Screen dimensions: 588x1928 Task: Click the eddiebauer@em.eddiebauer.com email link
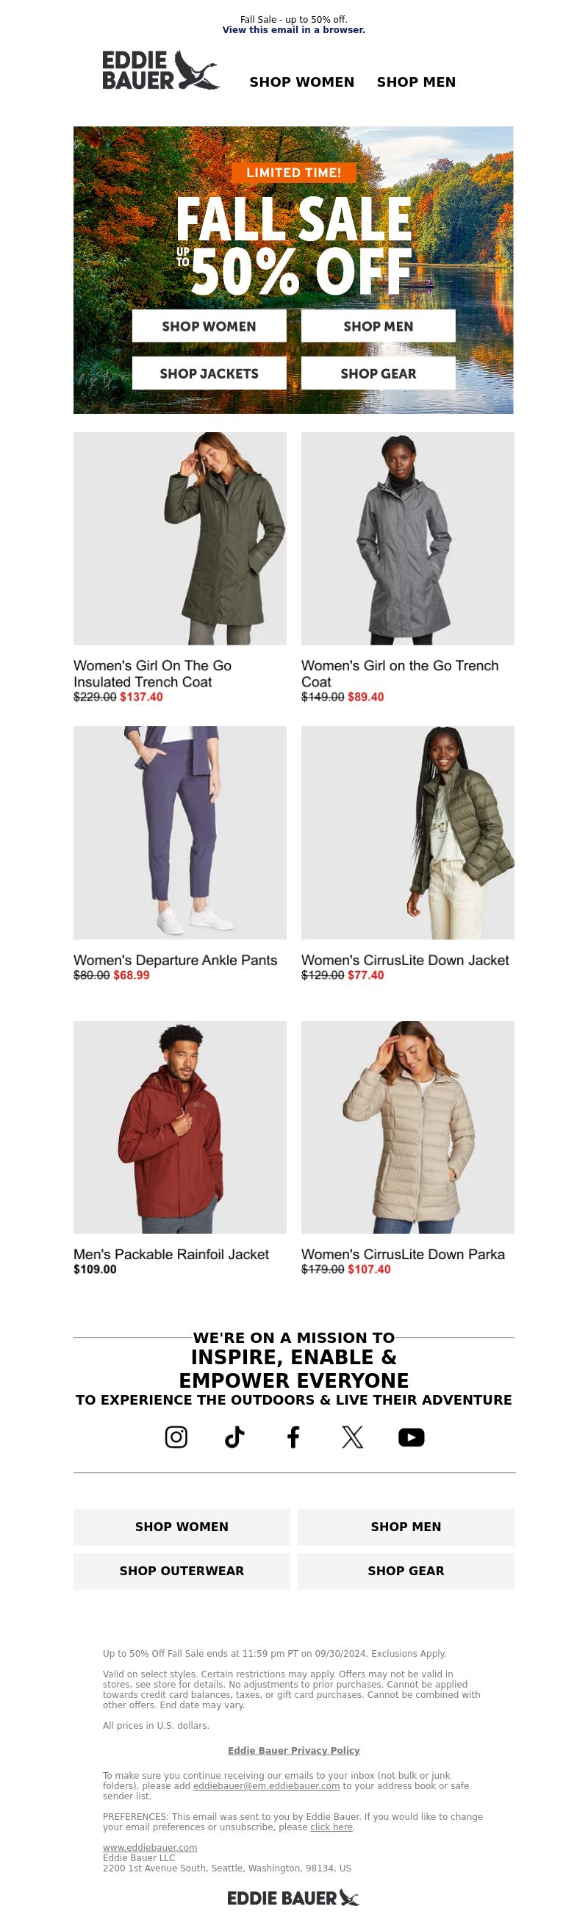pos(266,1785)
